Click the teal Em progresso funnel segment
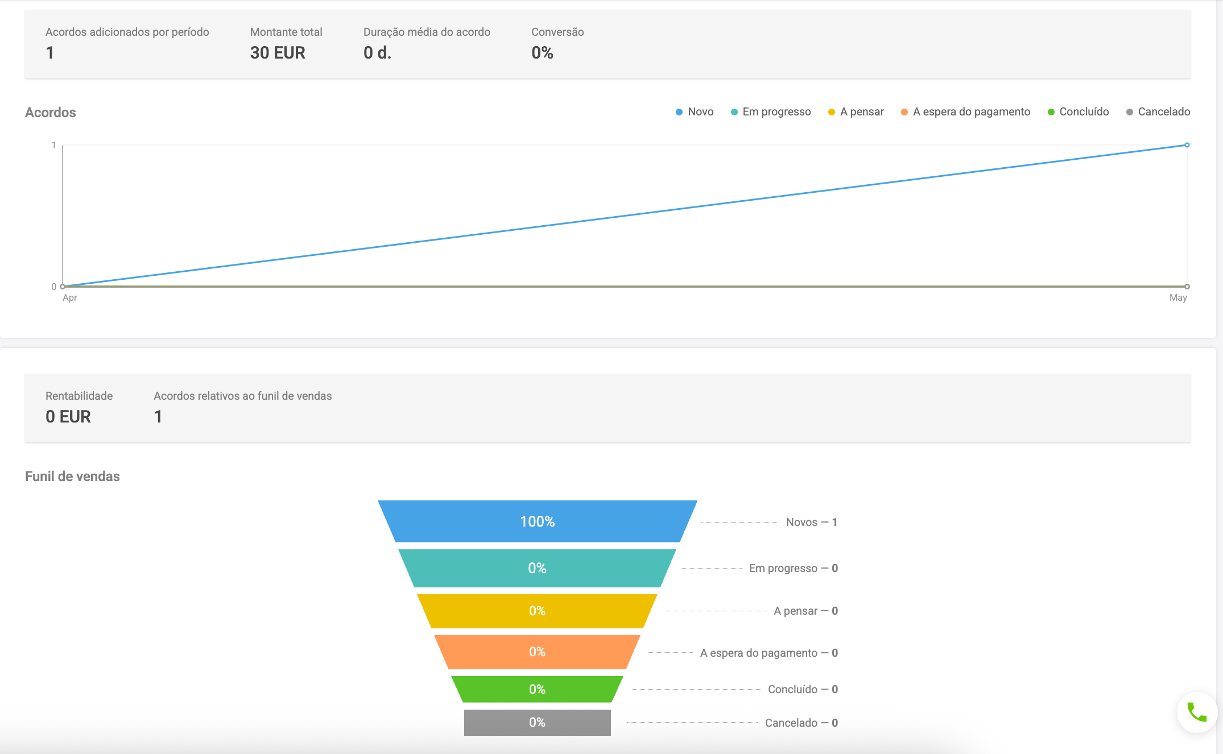This screenshot has width=1223, height=754. [x=537, y=568]
